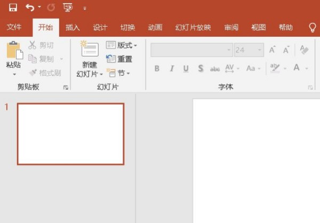
Task: Click the Redo/Repeat icon
Action: pyautogui.click(x=51, y=8)
